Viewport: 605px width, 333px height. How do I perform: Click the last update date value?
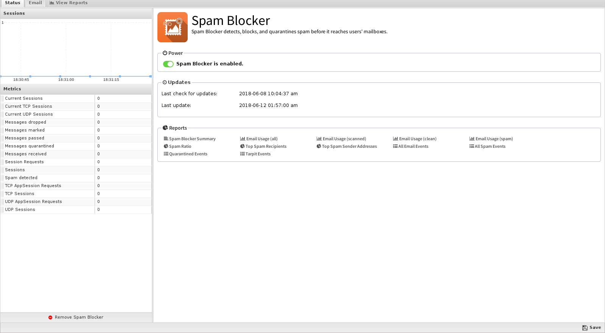[x=268, y=105]
